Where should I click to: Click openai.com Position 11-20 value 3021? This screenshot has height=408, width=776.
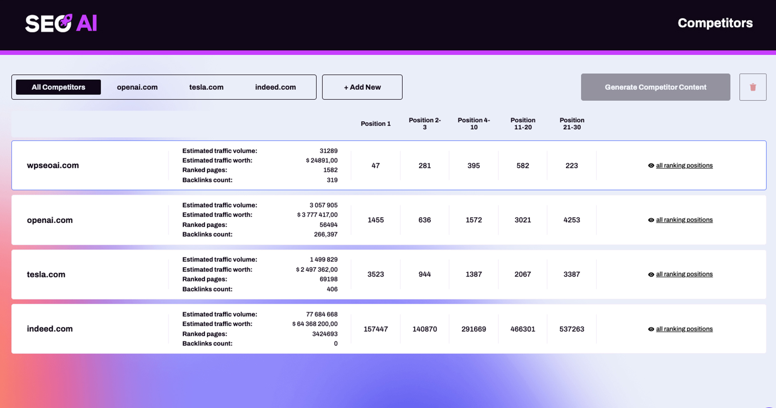(523, 220)
